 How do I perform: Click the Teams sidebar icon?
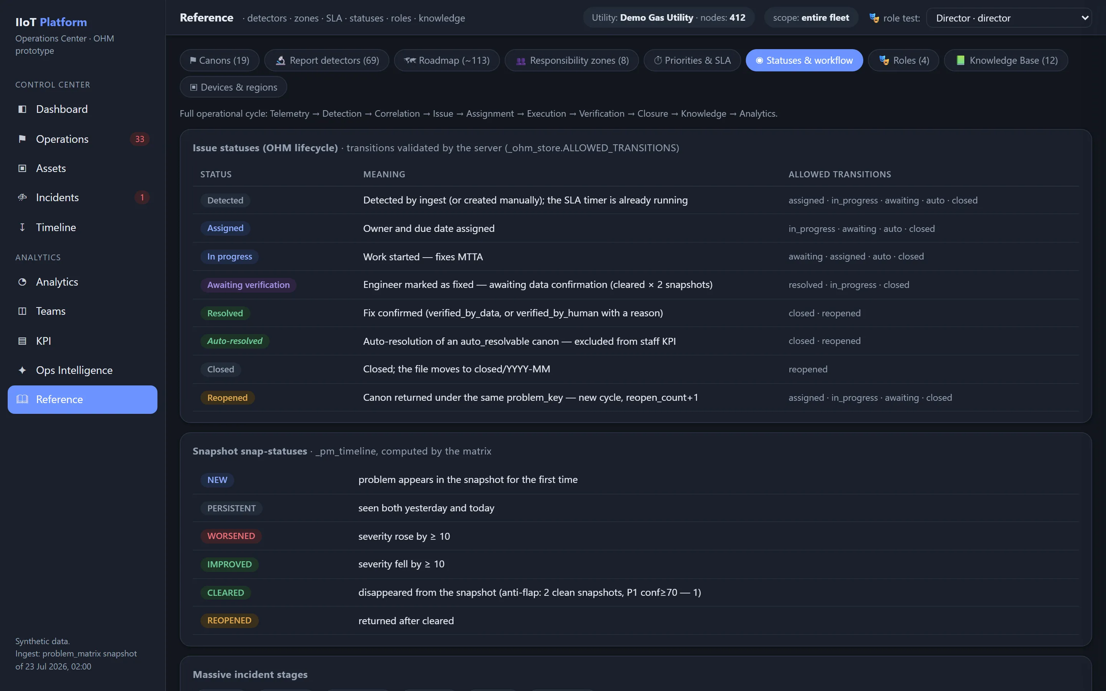[22, 311]
